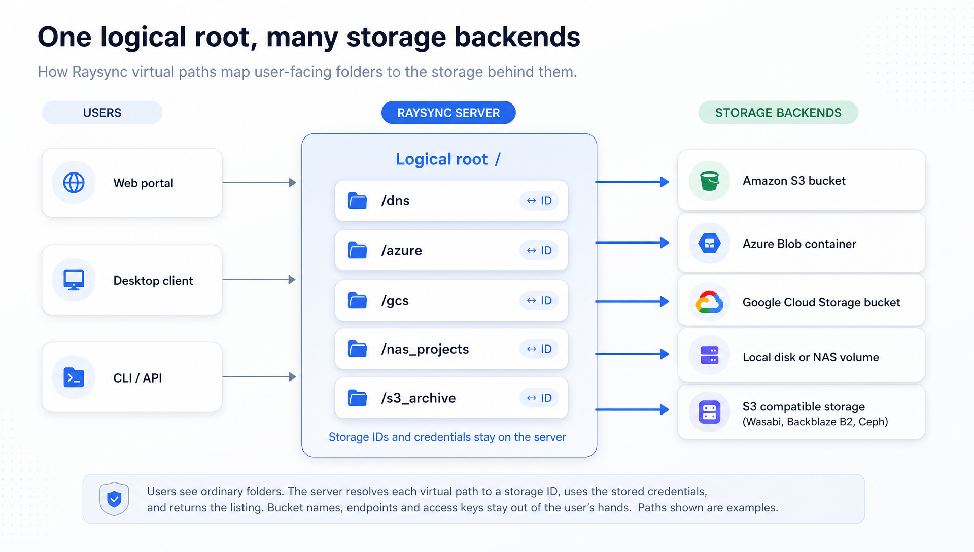Click the CLI / API terminal icon

click(x=74, y=377)
